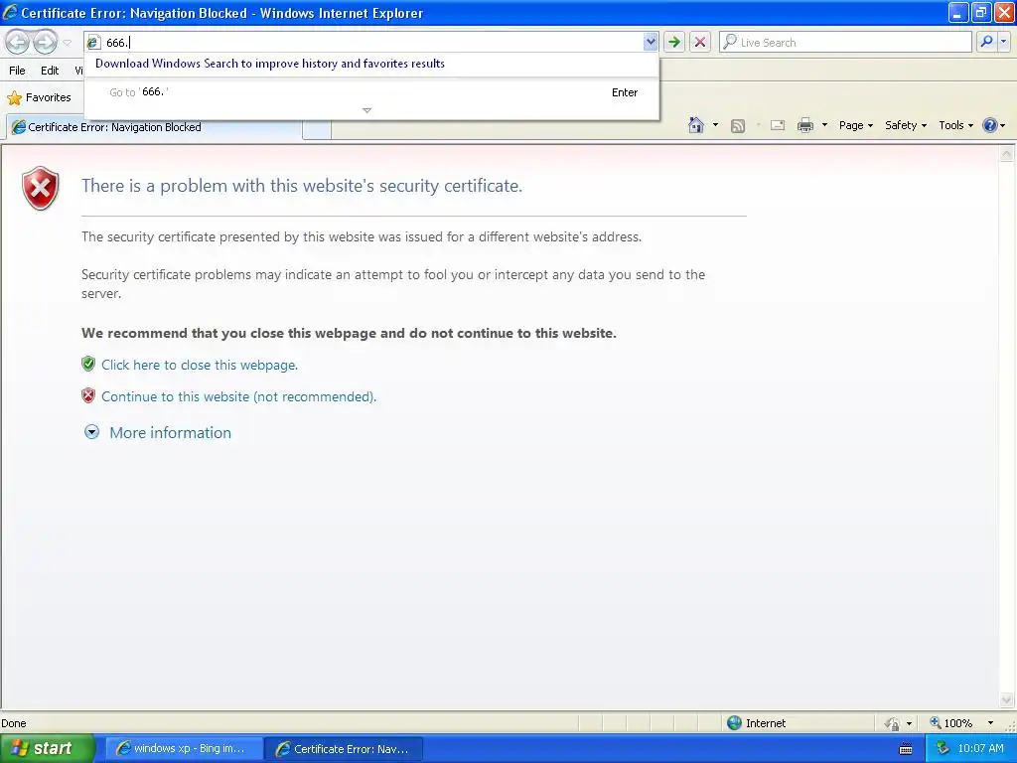Viewport: 1017px width, 763px height.
Task: Click the green shield icon by close link
Action: [88, 364]
